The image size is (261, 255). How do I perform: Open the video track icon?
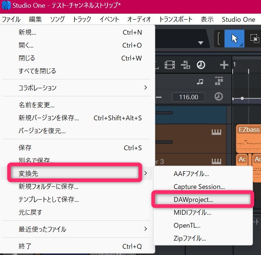pos(170,65)
